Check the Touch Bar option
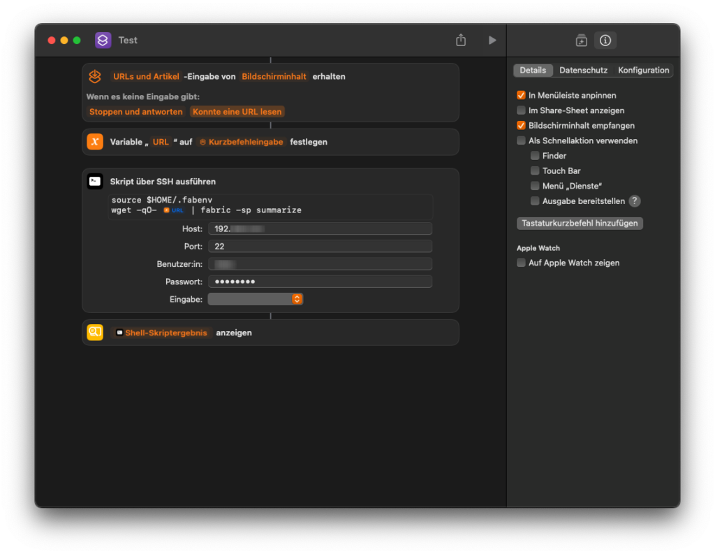The height and width of the screenshot is (554, 715). (x=535, y=170)
